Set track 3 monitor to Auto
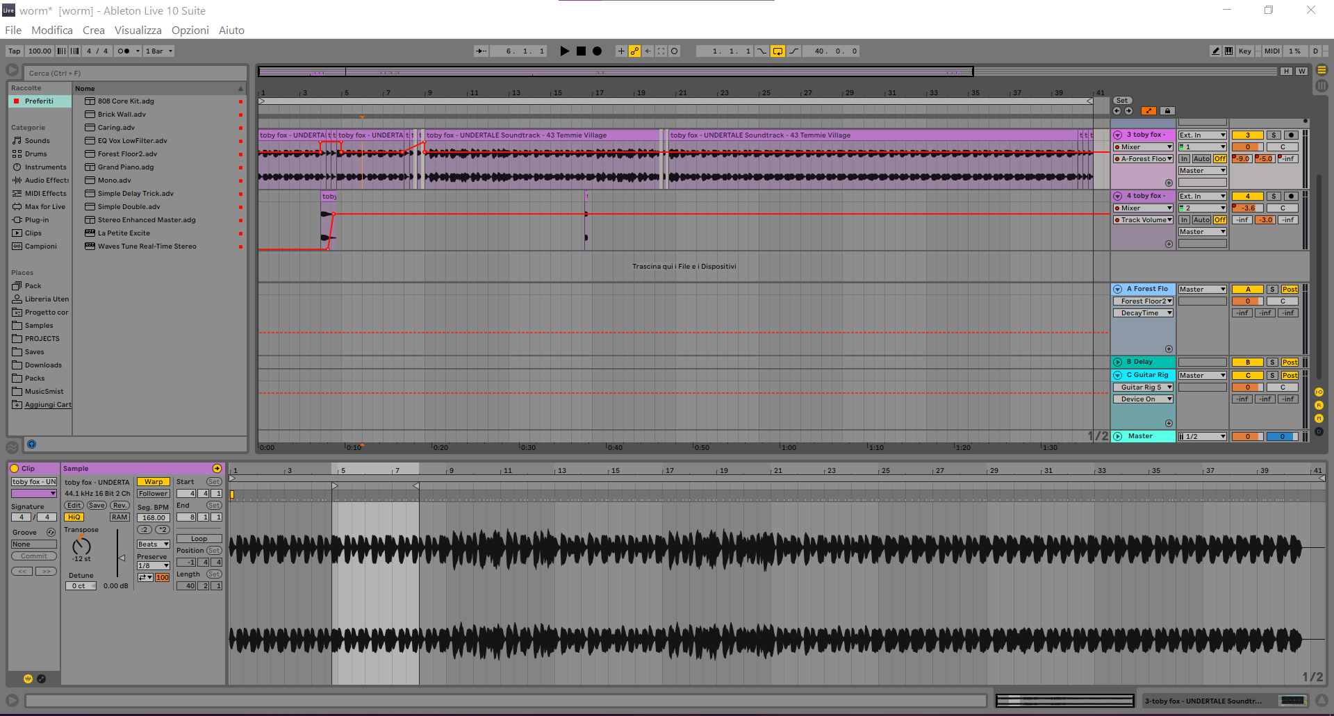Screen dimensions: 1334x716 pos(1201,159)
